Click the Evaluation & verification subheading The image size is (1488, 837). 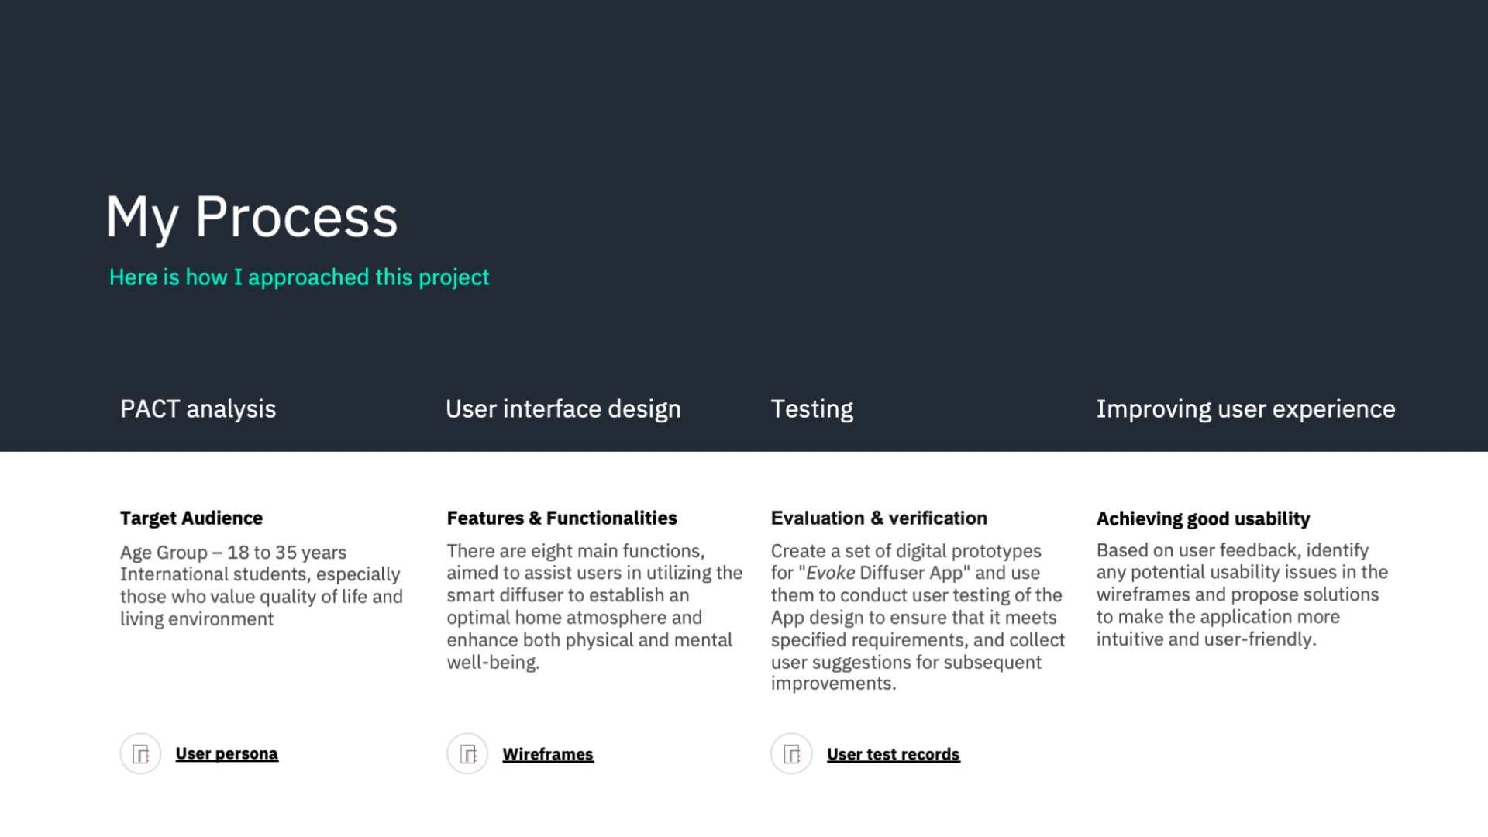[879, 518]
